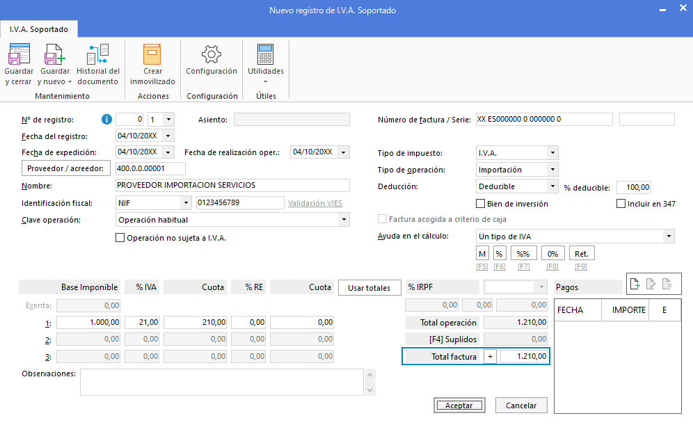
Task: Click the Guardar y cerrar icon
Action: (19, 54)
